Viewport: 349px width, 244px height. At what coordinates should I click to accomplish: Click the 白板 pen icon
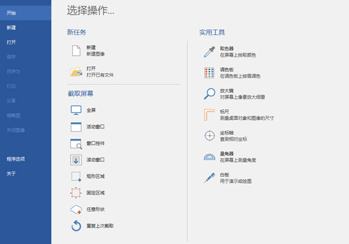(209, 178)
